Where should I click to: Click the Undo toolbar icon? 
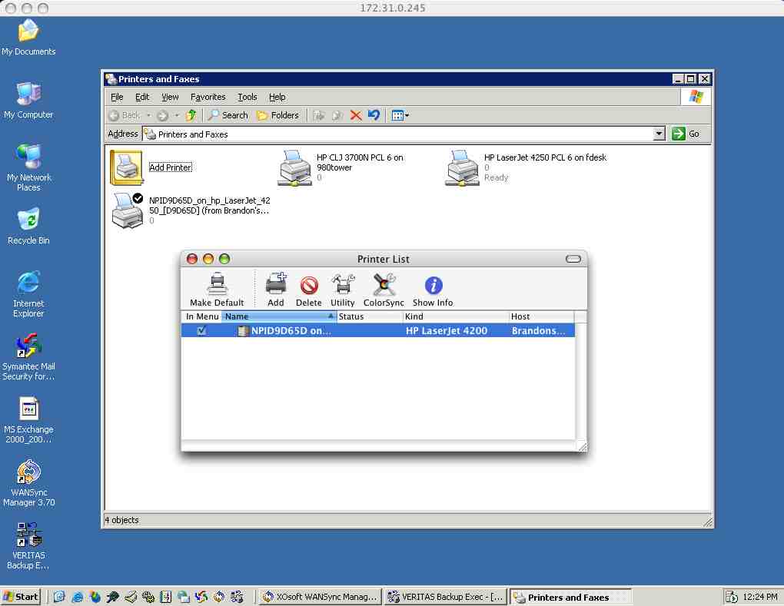tap(374, 115)
